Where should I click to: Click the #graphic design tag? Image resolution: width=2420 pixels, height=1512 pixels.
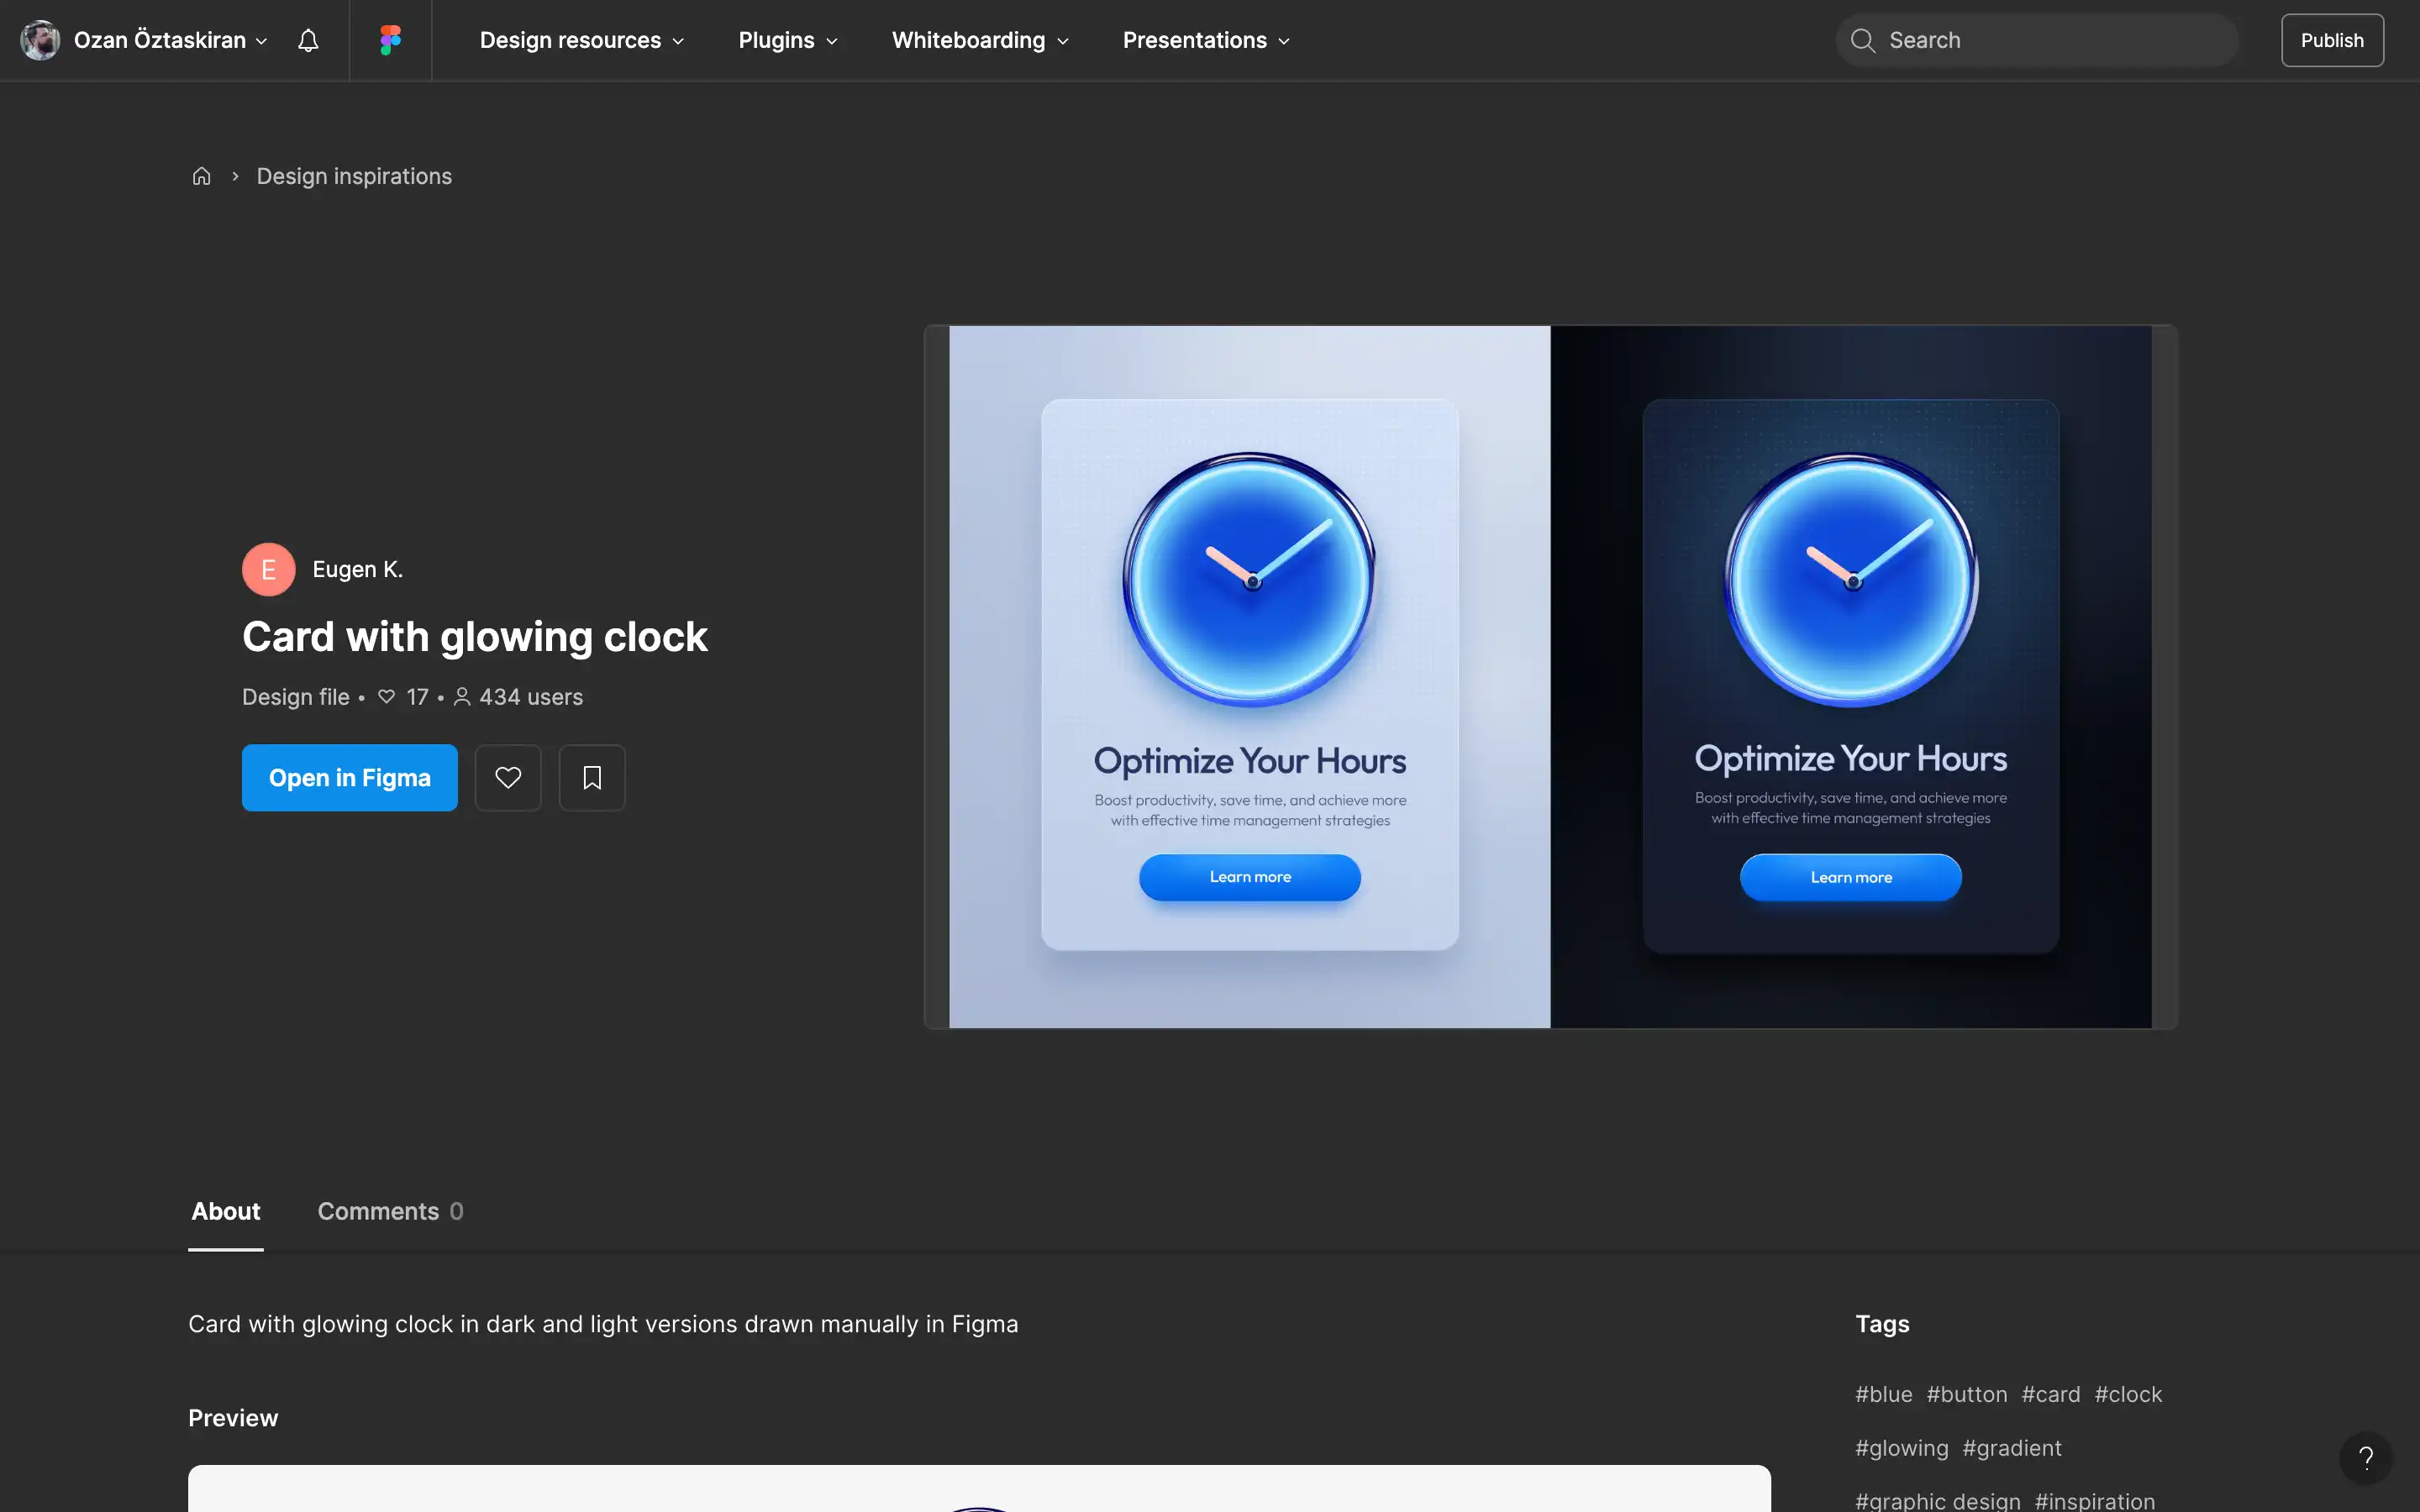(x=1937, y=1501)
